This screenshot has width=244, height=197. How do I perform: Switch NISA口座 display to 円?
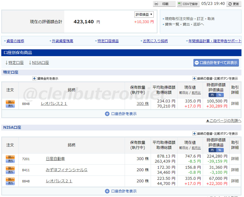coord(212,150)
